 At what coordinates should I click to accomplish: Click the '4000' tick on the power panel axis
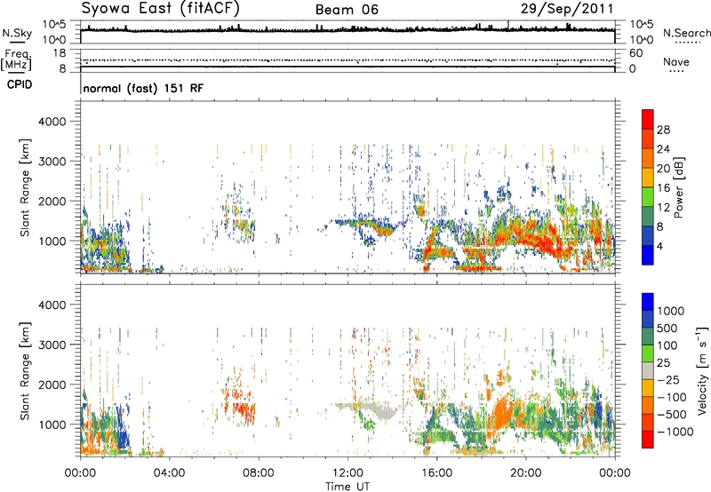[52, 122]
